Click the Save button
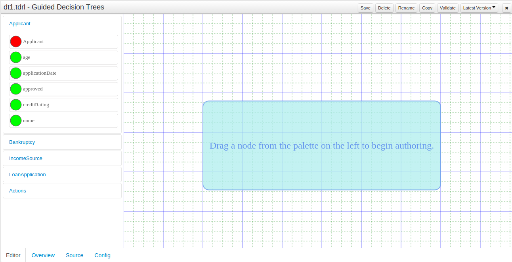 point(365,8)
